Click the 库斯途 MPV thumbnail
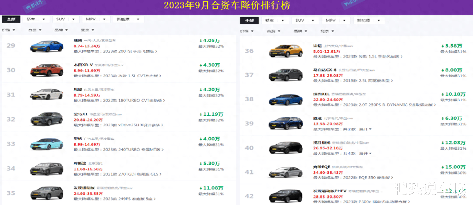 click(46, 168)
